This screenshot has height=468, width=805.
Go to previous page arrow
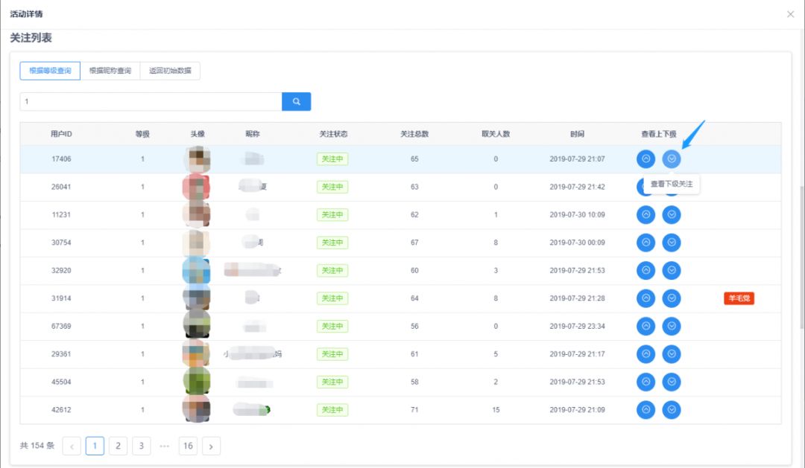(x=72, y=446)
